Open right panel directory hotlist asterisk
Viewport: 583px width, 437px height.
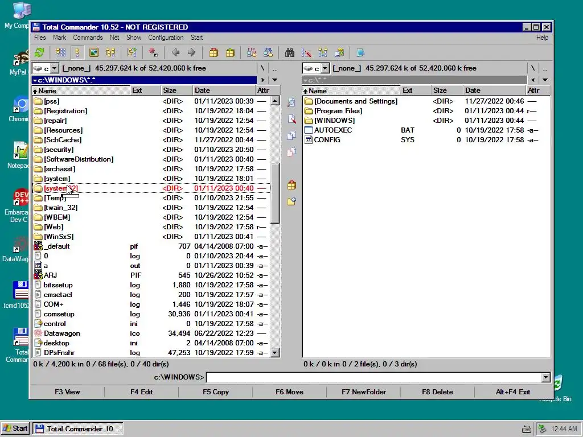click(533, 80)
